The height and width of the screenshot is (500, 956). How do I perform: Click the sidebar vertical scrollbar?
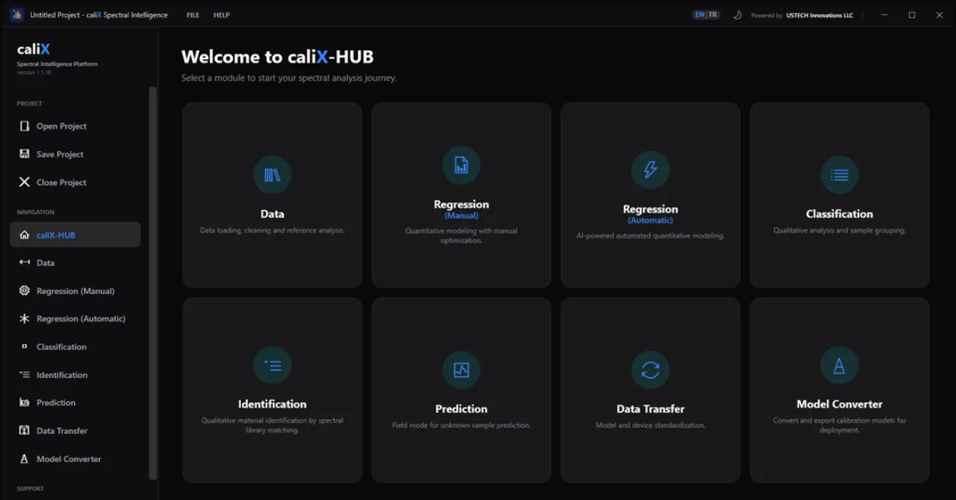[152, 283]
